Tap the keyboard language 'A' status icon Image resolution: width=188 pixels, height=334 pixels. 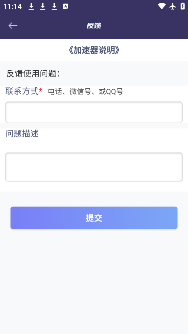point(66,6)
